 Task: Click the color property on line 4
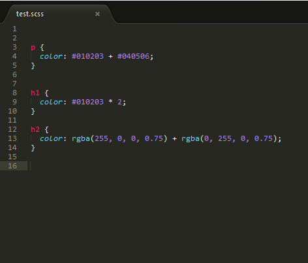coord(52,56)
